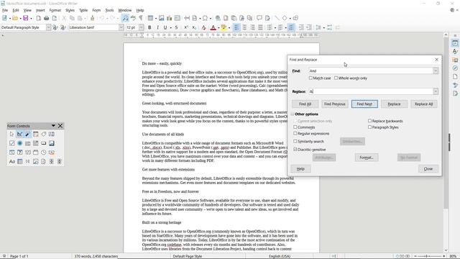This screenshot has width=460, height=259.
Task: Click Increase Indent icon
Action: coord(301,27)
